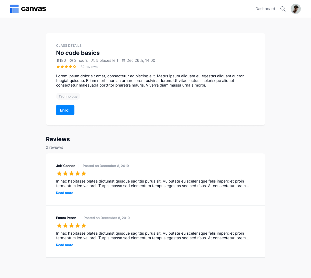The height and width of the screenshot is (278, 311).
Task: Expand Jeff Conner's review with Read more
Action: [64, 193]
